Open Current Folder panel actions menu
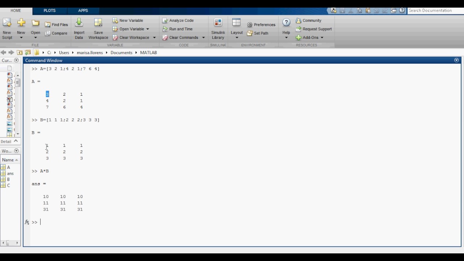This screenshot has height=261, width=464. [16, 60]
